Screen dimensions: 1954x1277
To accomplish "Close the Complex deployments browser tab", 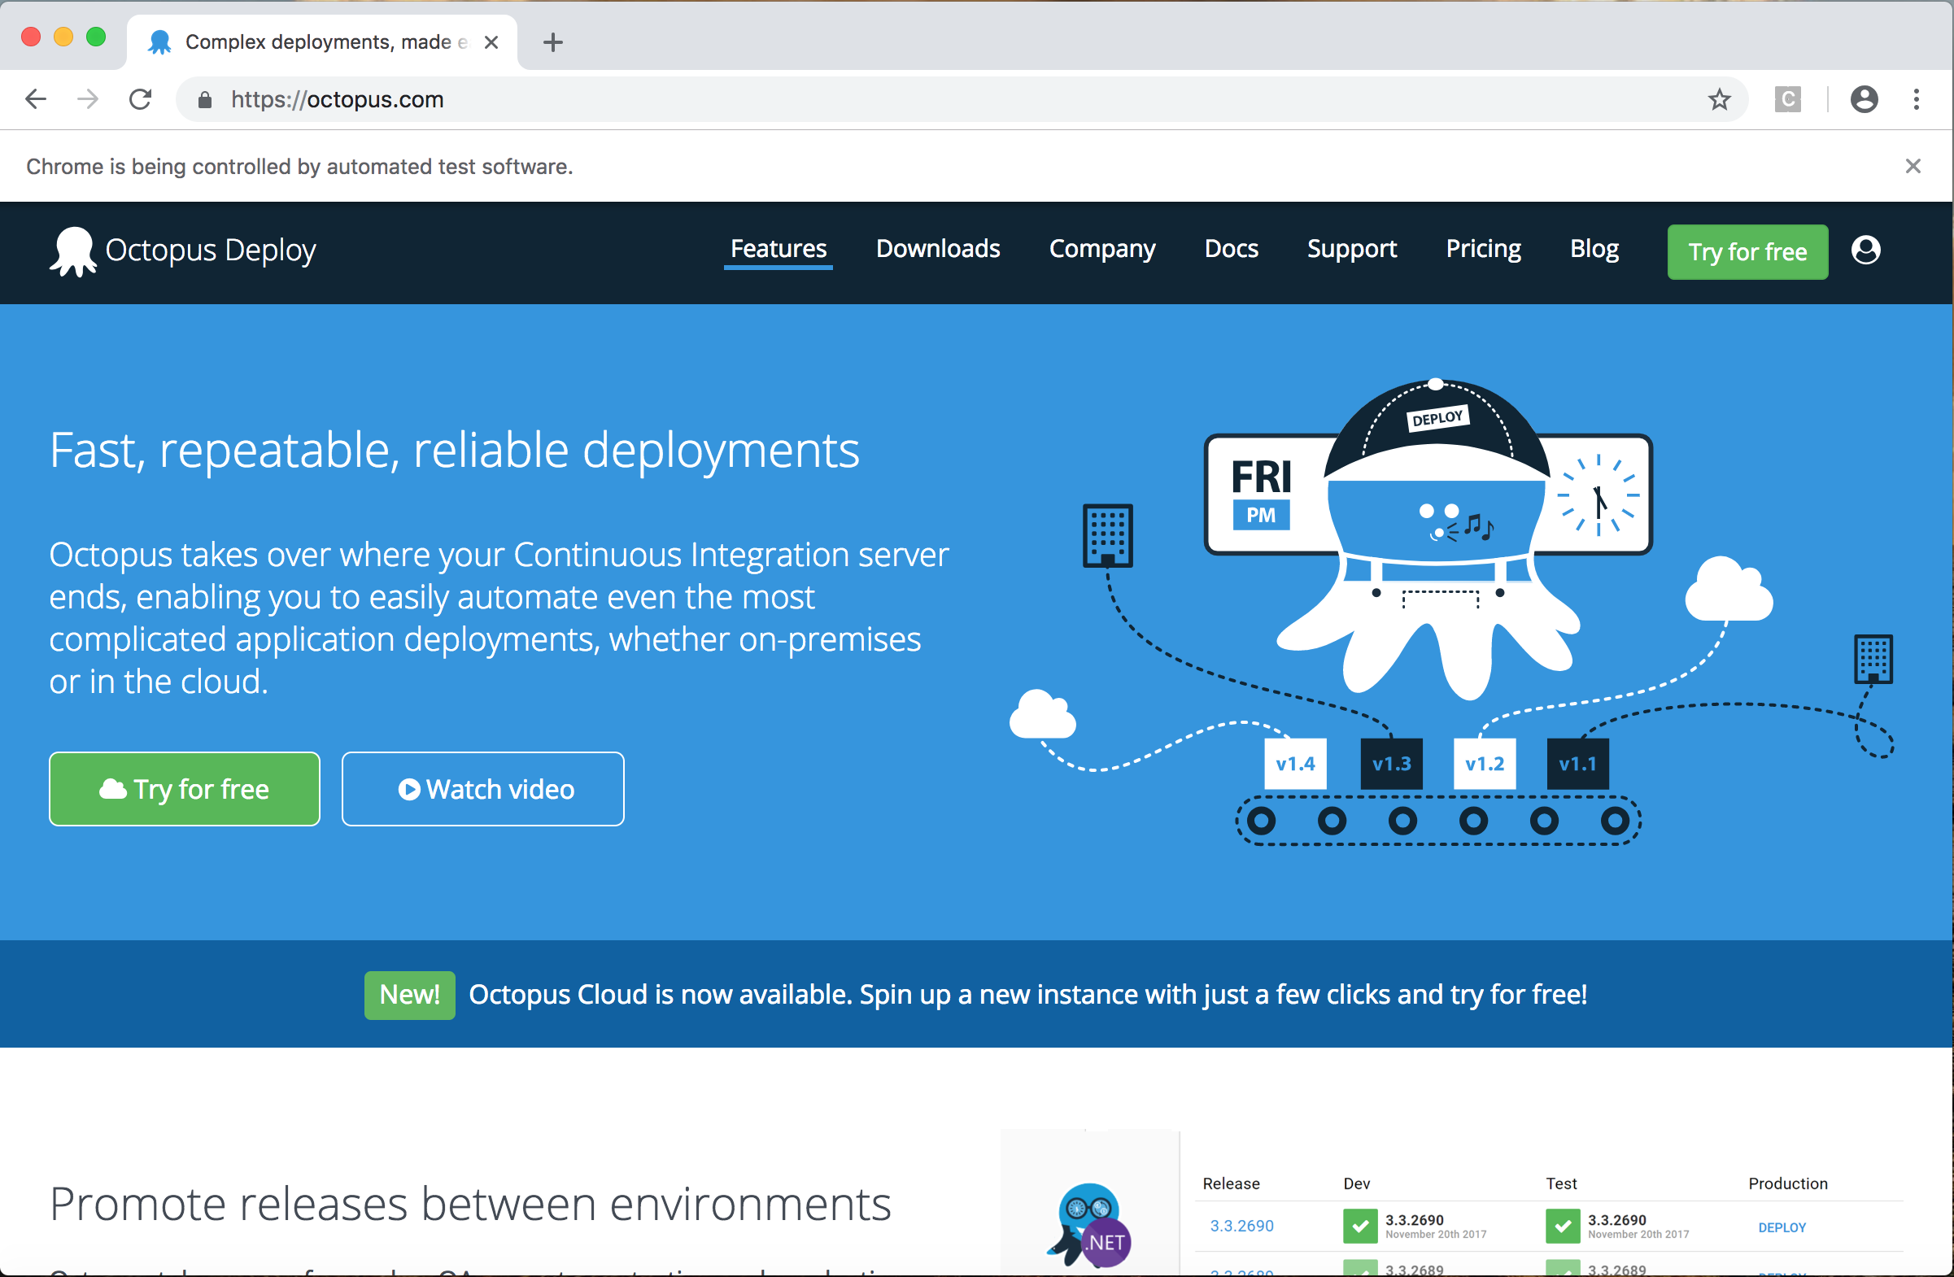I will (x=491, y=41).
